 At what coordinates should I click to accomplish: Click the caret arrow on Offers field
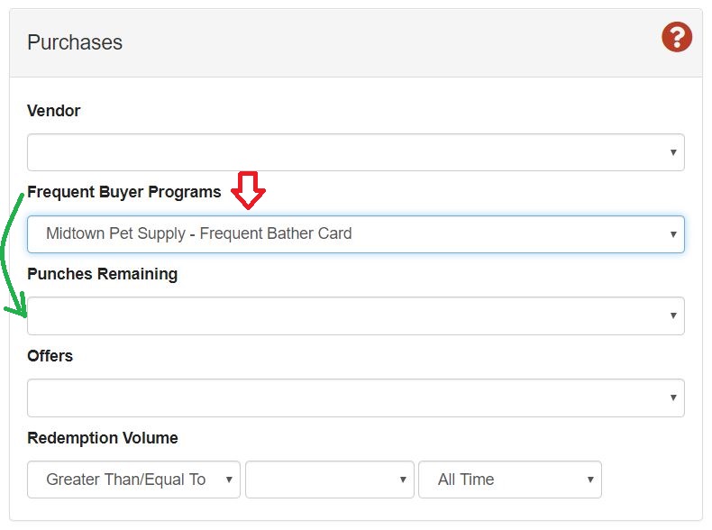coord(672,398)
